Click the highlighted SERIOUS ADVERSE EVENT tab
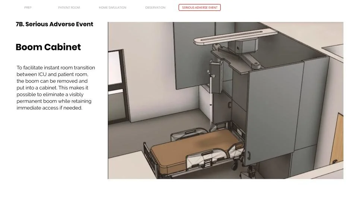The image size is (358, 201). 200,7
